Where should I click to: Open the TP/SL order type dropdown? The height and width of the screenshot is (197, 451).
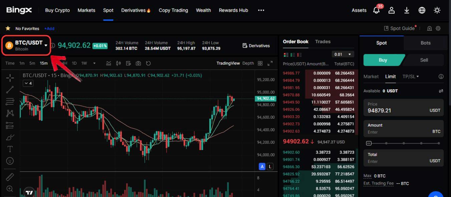(x=411, y=77)
